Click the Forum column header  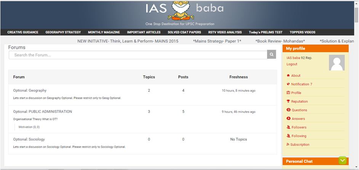coord(19,77)
